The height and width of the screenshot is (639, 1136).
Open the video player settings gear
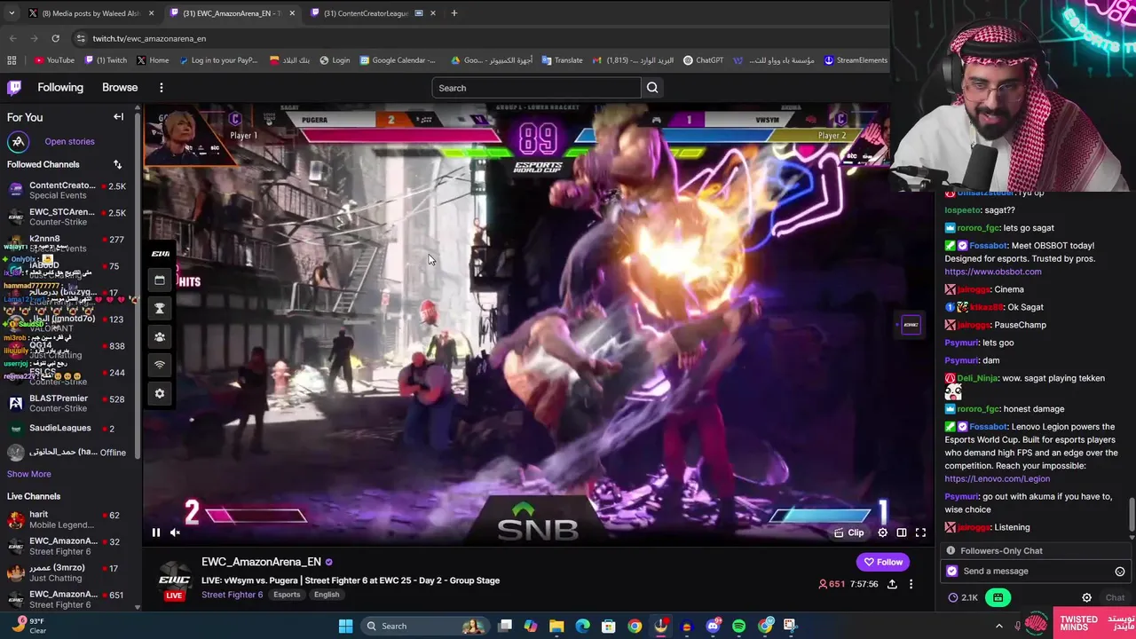coord(882,532)
